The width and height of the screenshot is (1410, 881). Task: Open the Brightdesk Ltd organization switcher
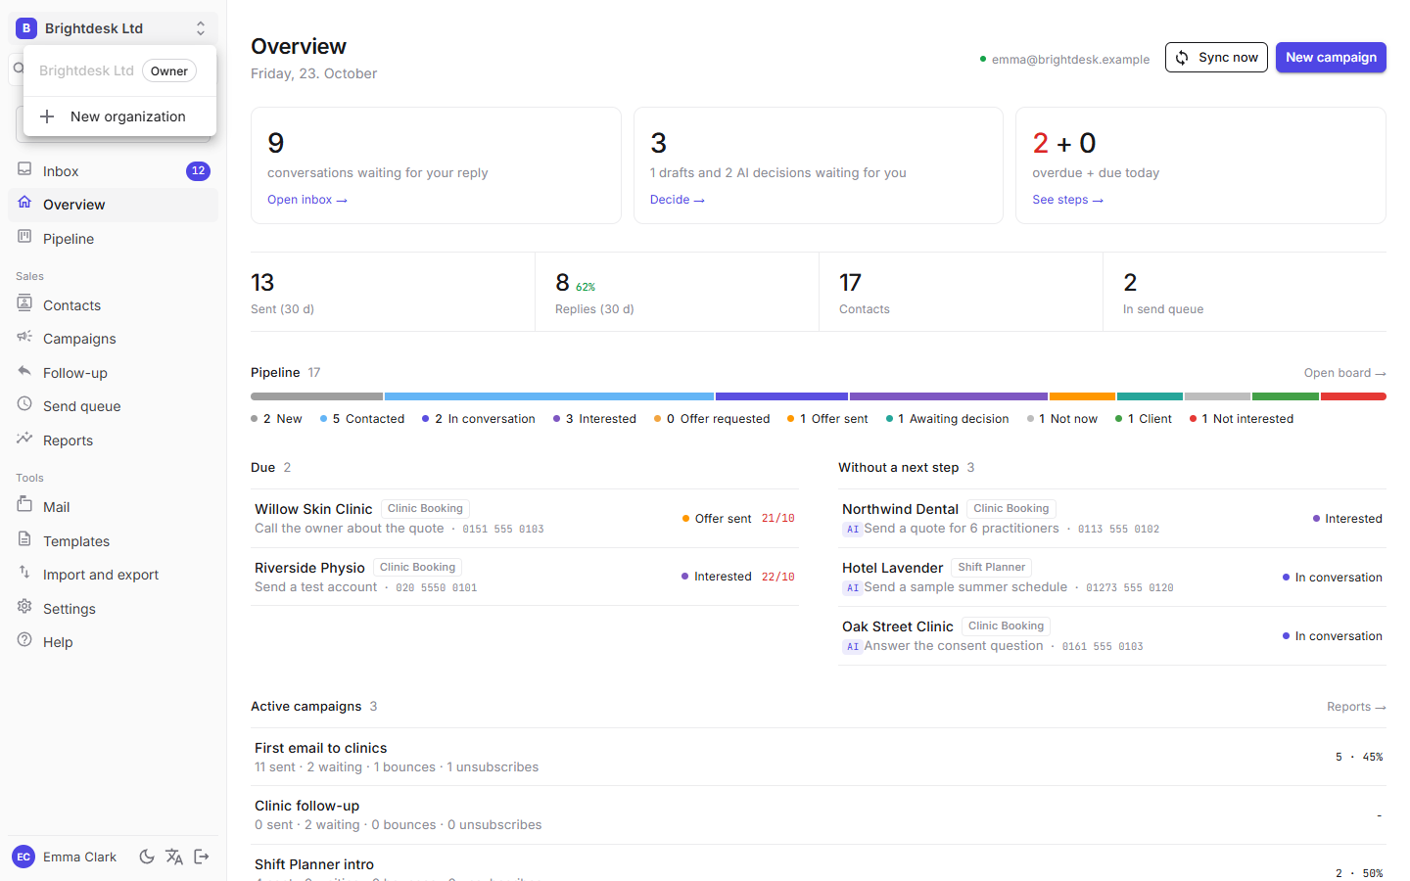coord(113,28)
